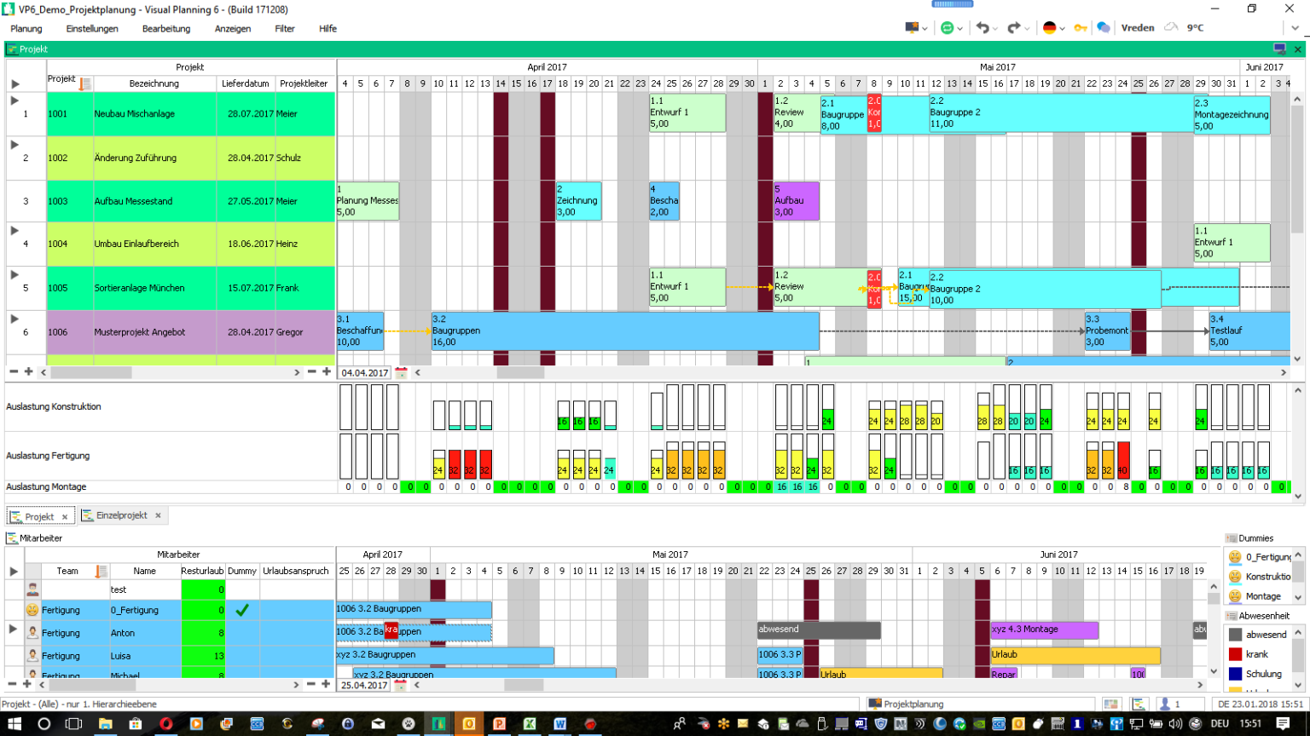
Task: Expand project 1001 row arrow
Action: (x=14, y=101)
